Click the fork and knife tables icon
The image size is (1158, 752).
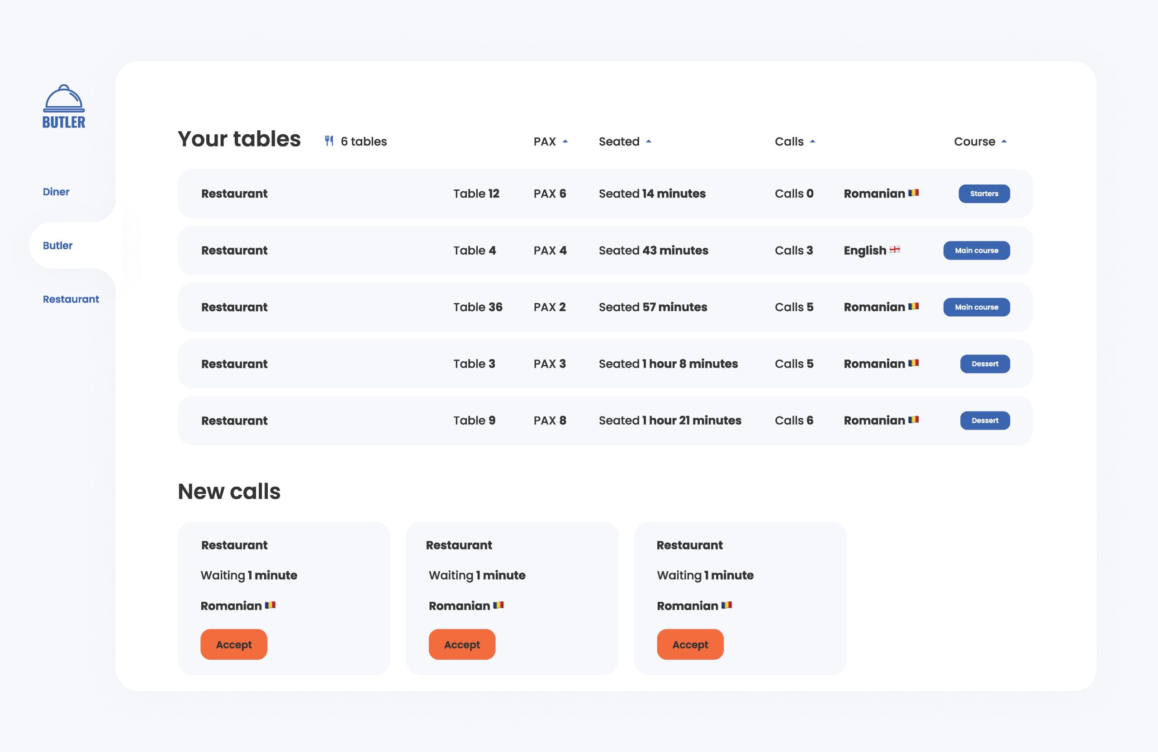tap(329, 141)
